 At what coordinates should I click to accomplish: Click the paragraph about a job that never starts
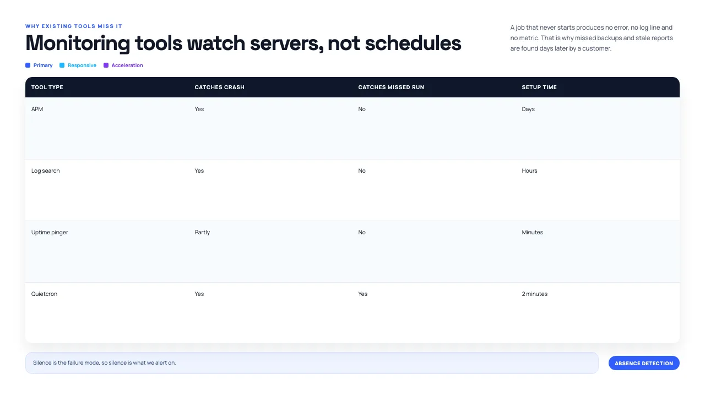[592, 38]
